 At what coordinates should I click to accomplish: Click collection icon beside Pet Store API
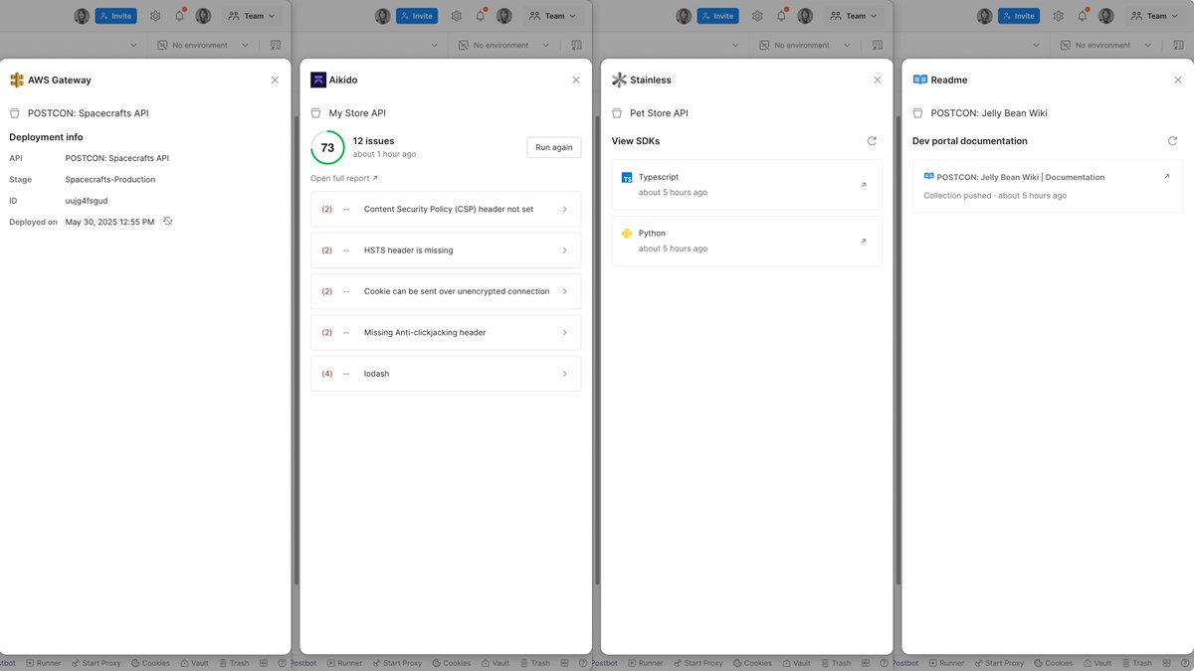click(x=617, y=113)
